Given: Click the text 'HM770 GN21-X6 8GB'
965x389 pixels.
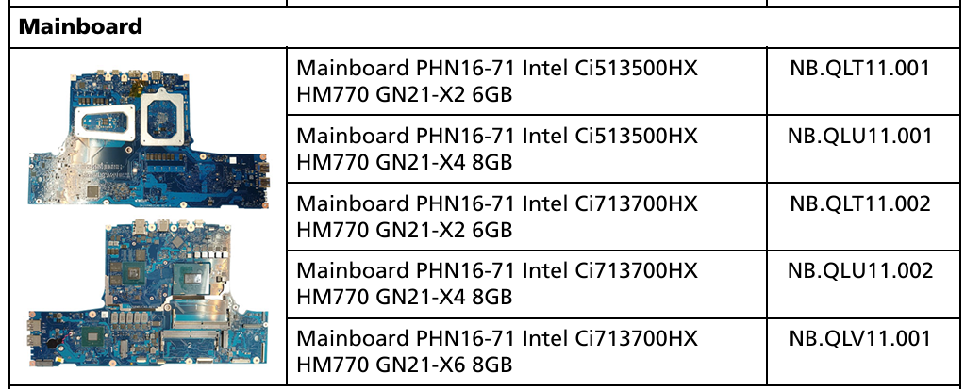Looking at the screenshot, I should (405, 365).
